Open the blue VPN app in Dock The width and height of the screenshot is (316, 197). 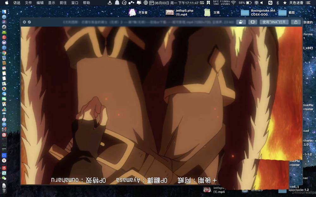pyautogui.click(x=4, y=155)
